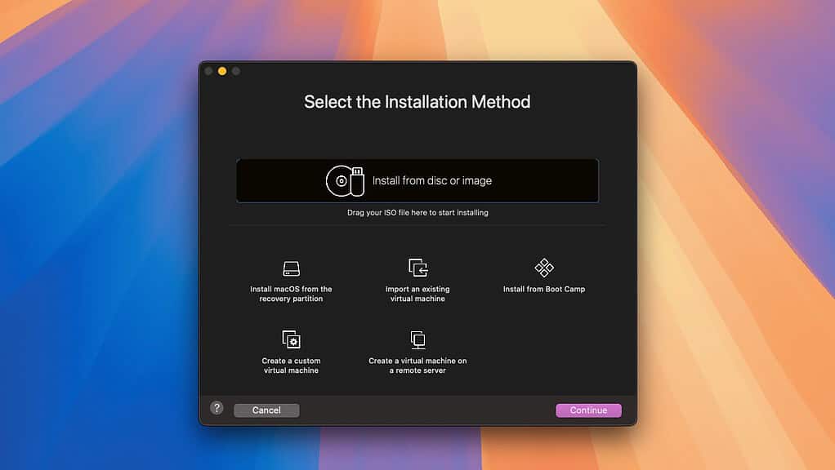This screenshot has height=470, width=835.
Task: Click the "Select the Installation Method" heading
Action: click(x=417, y=102)
